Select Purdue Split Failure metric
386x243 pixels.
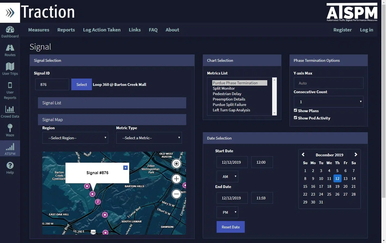240,105
